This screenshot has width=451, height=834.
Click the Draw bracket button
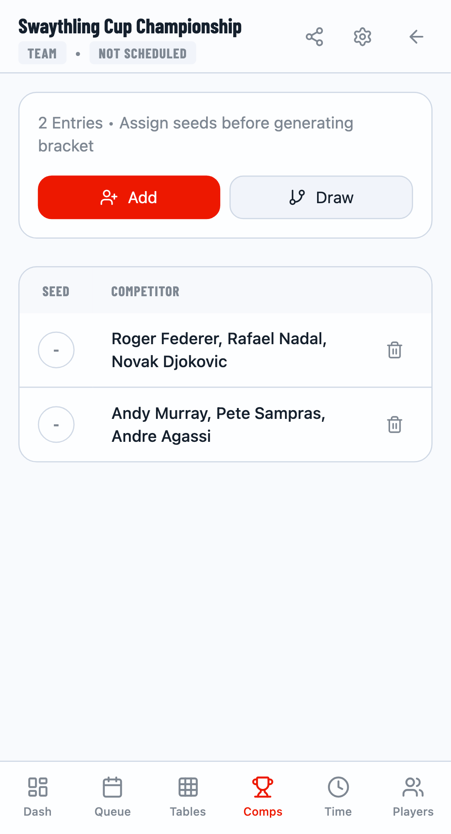(321, 197)
